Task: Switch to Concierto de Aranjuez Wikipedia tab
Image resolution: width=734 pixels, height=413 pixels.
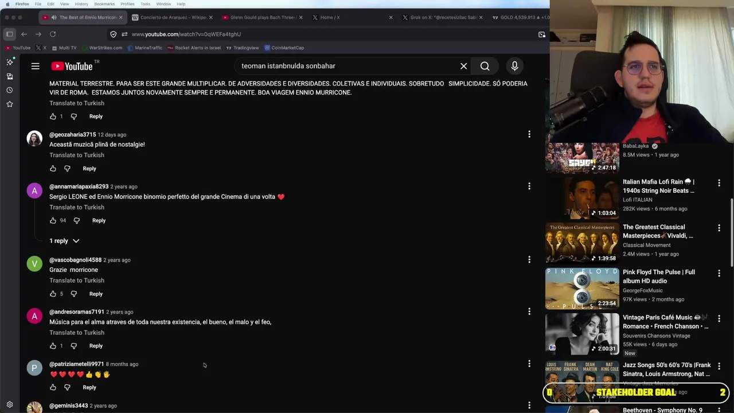Action: click(173, 17)
